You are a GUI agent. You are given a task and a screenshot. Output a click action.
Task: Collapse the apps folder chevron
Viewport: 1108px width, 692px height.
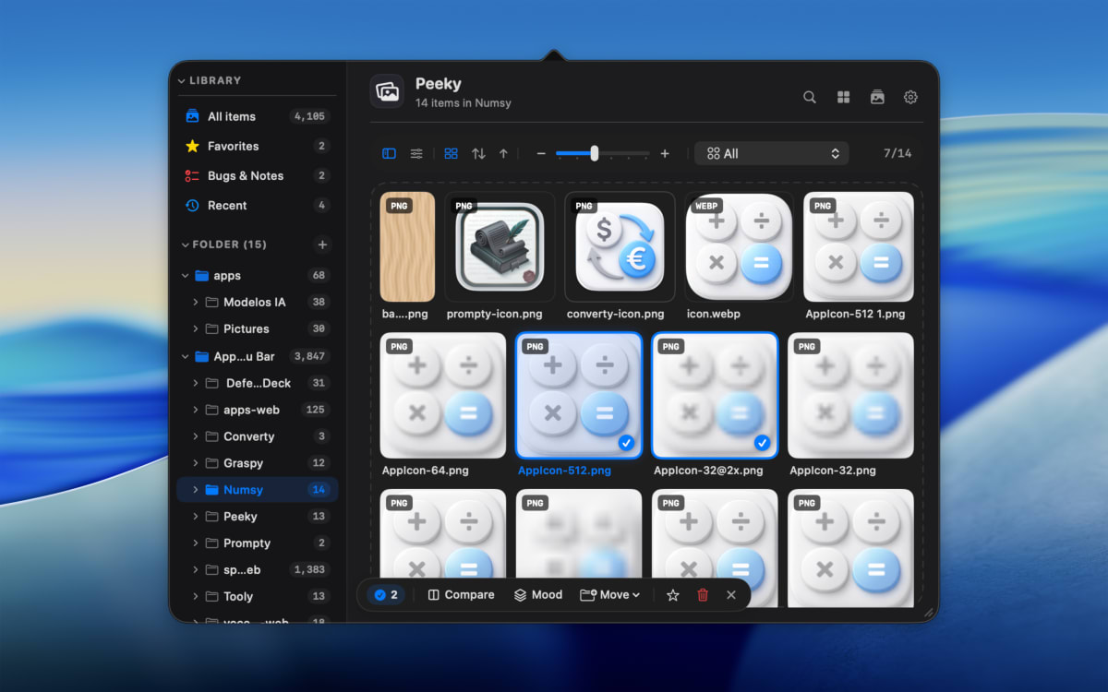[x=186, y=276]
